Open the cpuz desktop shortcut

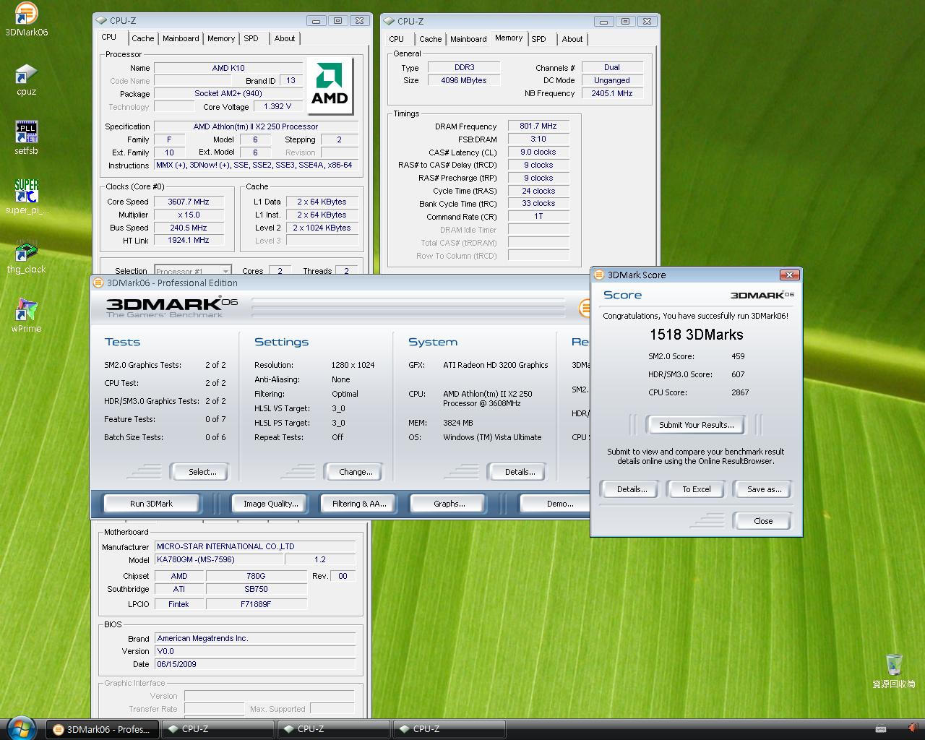(x=26, y=79)
